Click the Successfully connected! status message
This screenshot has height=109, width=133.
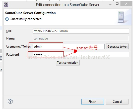pyautogui.click(x=26, y=19)
